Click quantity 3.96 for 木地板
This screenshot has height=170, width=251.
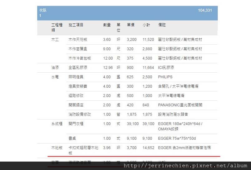click(107, 148)
